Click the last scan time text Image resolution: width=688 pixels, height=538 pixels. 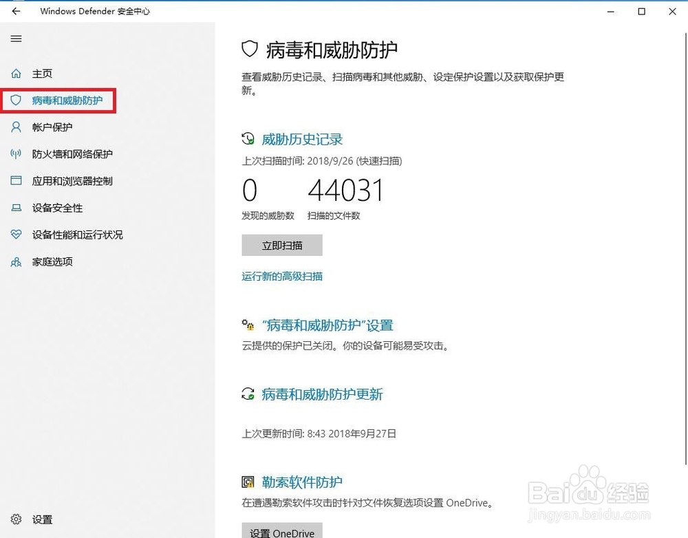tap(321, 161)
